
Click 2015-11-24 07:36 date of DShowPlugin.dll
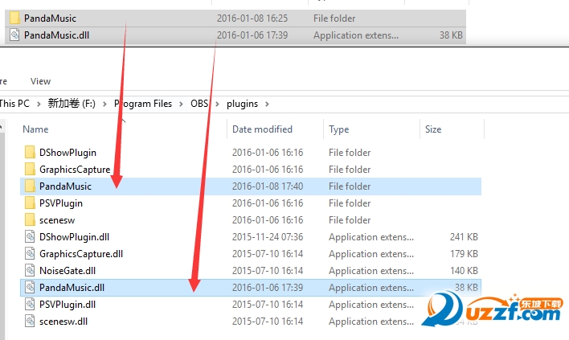pyautogui.click(x=268, y=236)
